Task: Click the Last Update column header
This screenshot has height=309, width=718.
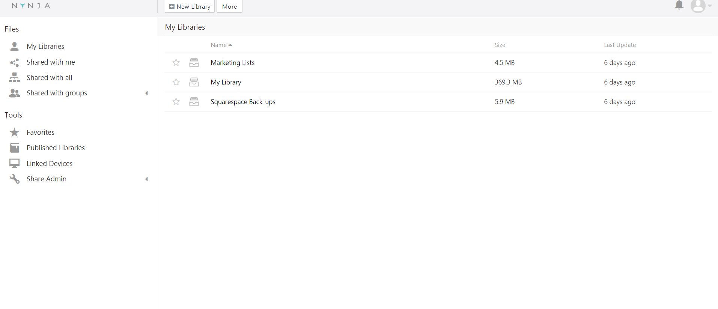Action: [620, 45]
